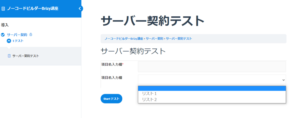The height and width of the screenshot is (118, 299).
Task: Click the 導入 section heading
Action: click(5, 25)
